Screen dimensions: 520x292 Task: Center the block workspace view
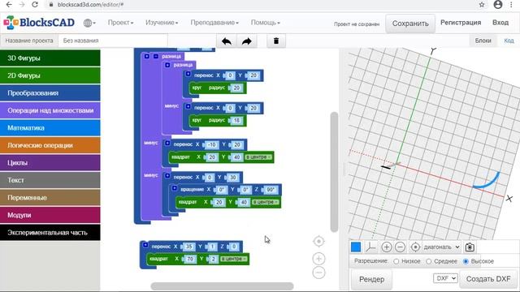pos(318,242)
